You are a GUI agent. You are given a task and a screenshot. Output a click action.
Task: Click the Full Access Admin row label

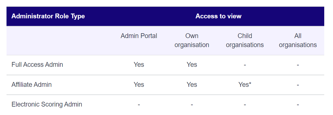(x=37, y=65)
